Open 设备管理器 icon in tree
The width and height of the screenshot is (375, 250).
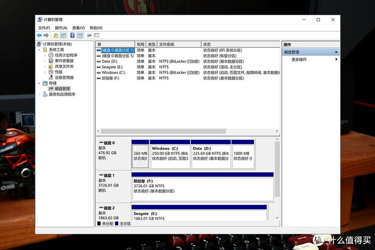[x=51, y=78]
